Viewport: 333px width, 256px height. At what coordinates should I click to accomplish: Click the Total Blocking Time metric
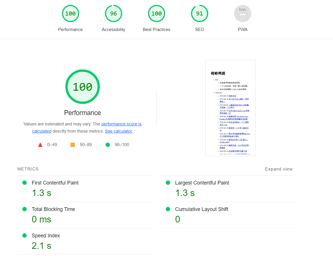pyautogui.click(x=53, y=209)
